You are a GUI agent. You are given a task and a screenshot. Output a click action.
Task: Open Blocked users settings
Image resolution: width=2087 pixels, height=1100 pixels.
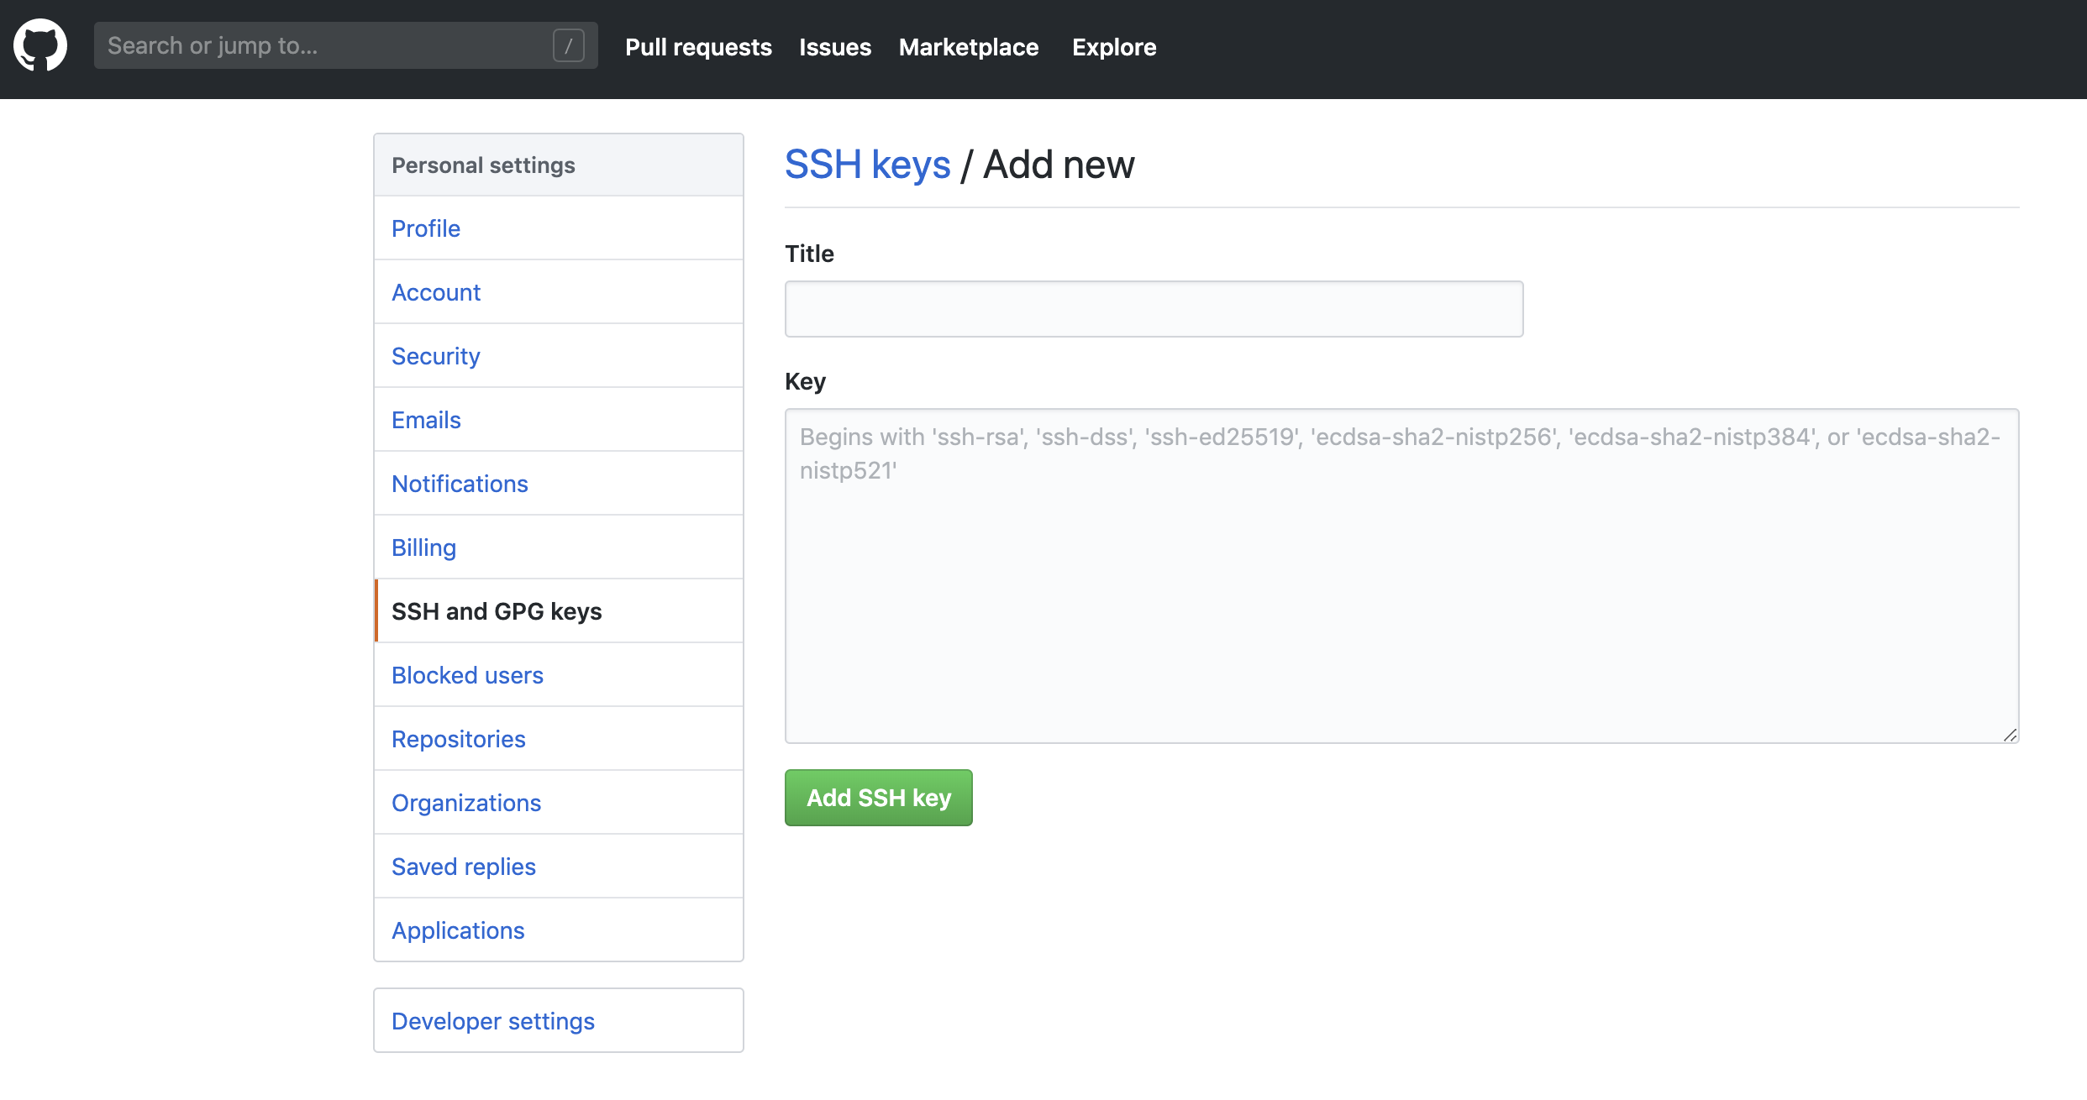(467, 675)
